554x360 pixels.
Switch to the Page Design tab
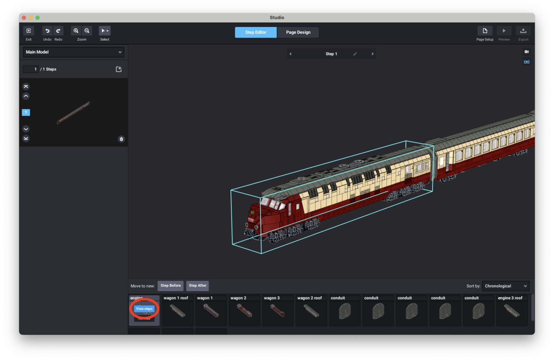[298, 32]
